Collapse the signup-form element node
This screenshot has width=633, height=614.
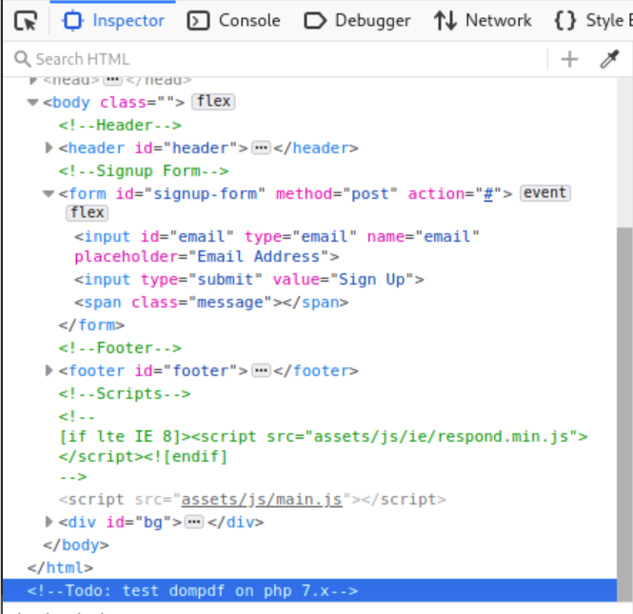[x=49, y=194]
